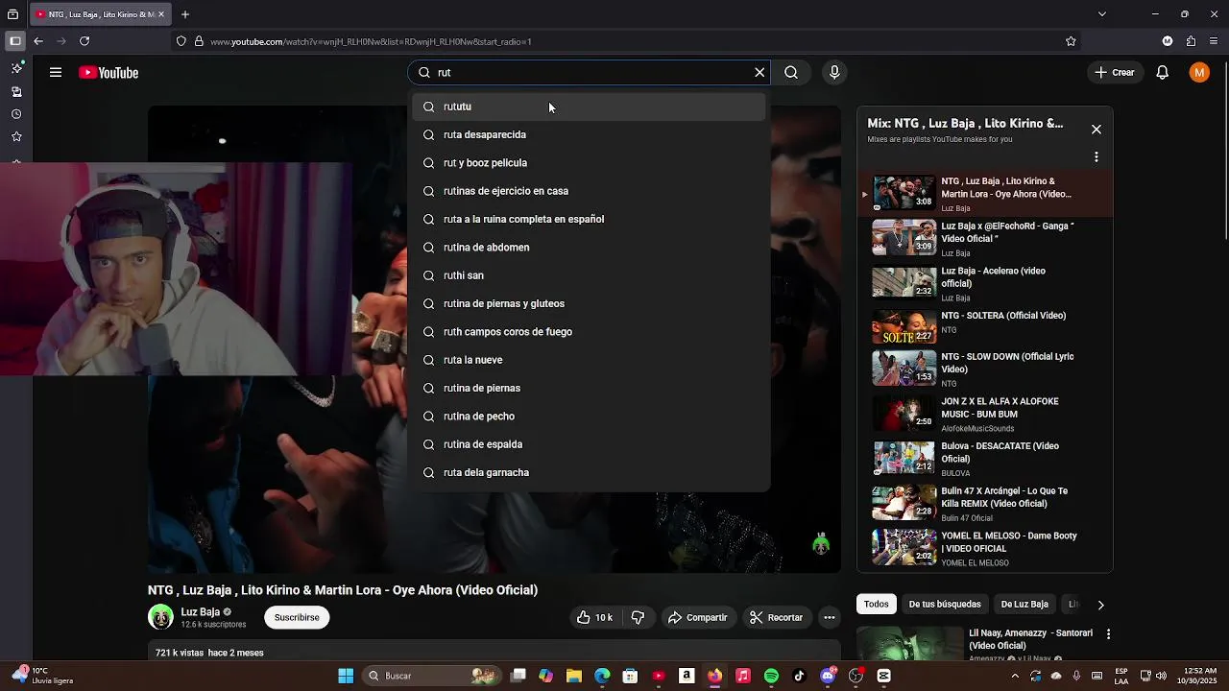This screenshot has width=1229, height=691.
Task: Open TikTok from the taskbar
Action: tap(799, 677)
